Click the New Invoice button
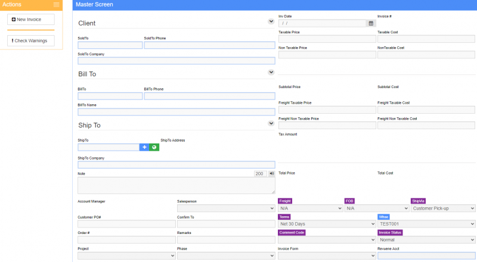Image resolution: width=477 pixels, height=262 pixels. pyautogui.click(x=31, y=20)
